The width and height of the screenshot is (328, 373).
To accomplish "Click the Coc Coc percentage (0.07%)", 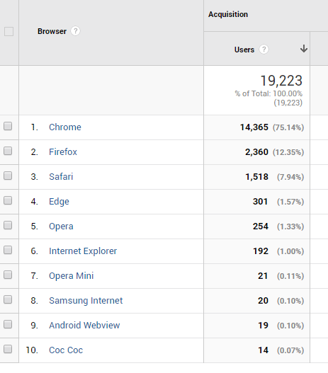I will [290, 350].
